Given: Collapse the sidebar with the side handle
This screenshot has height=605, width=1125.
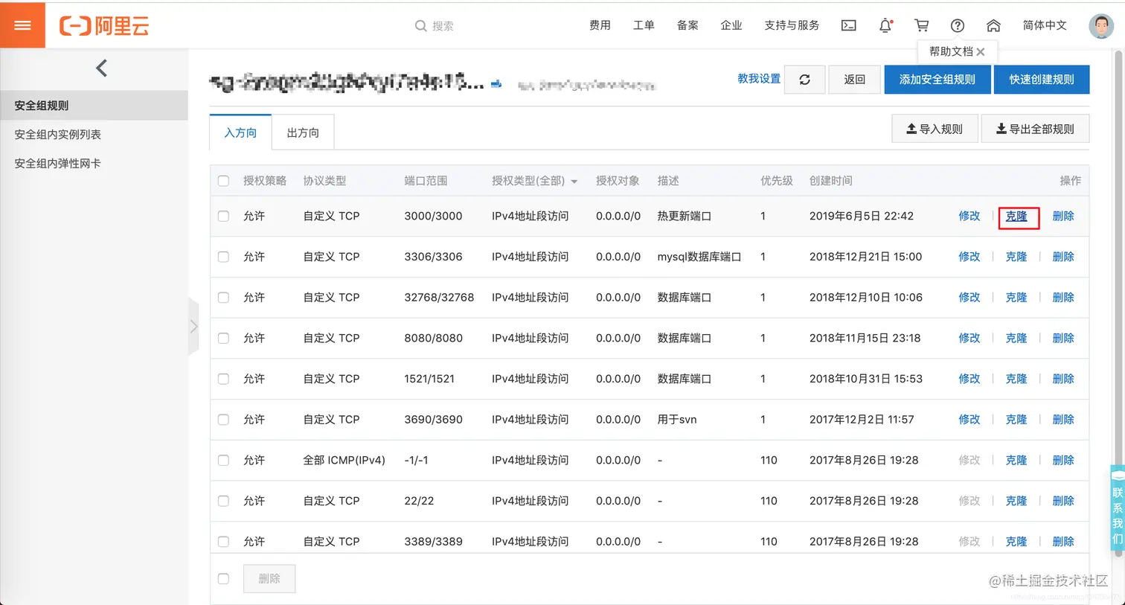Looking at the screenshot, I should [193, 326].
